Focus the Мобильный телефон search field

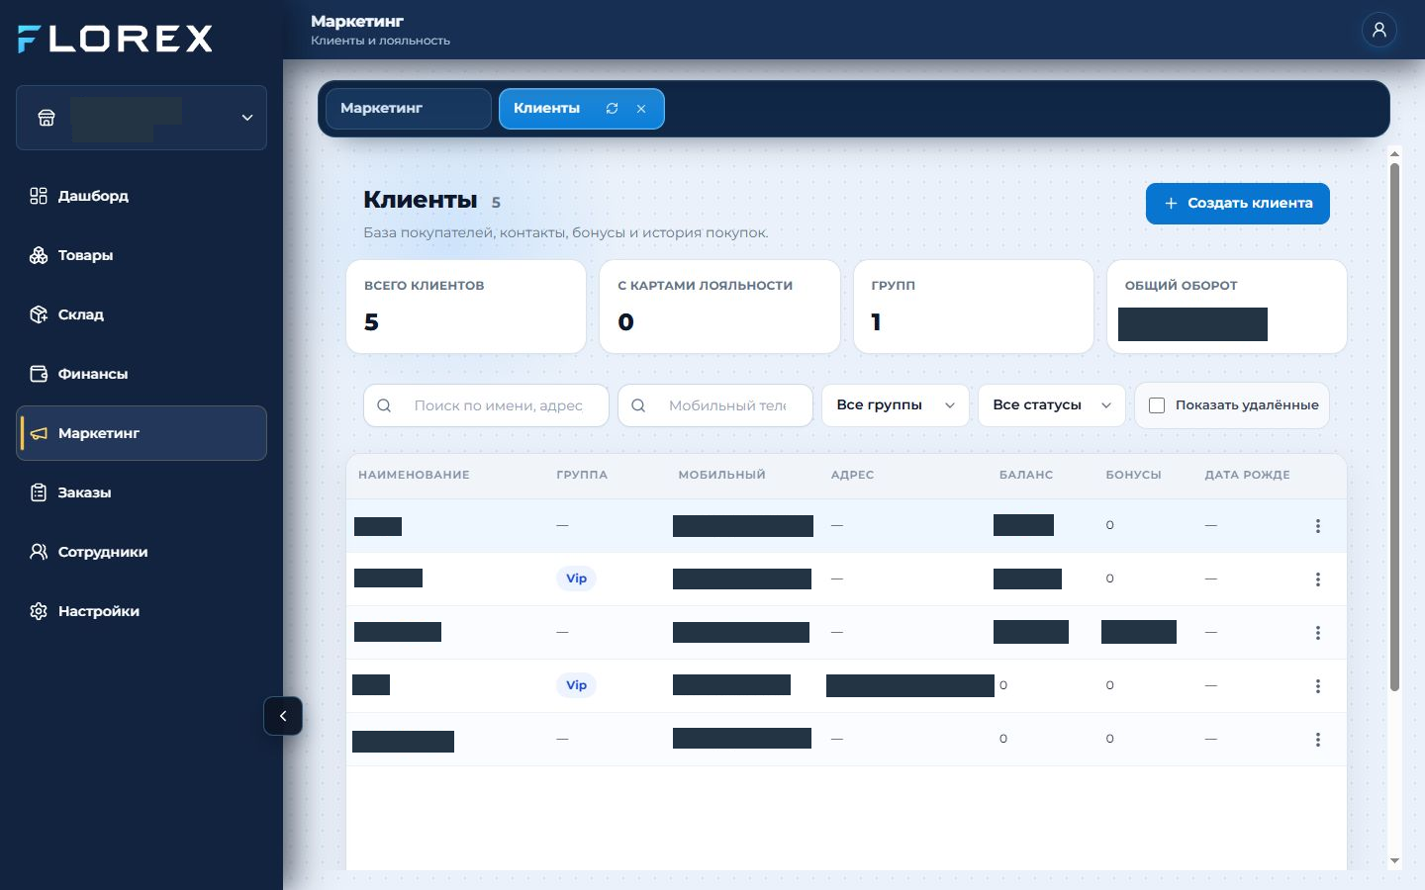click(715, 405)
